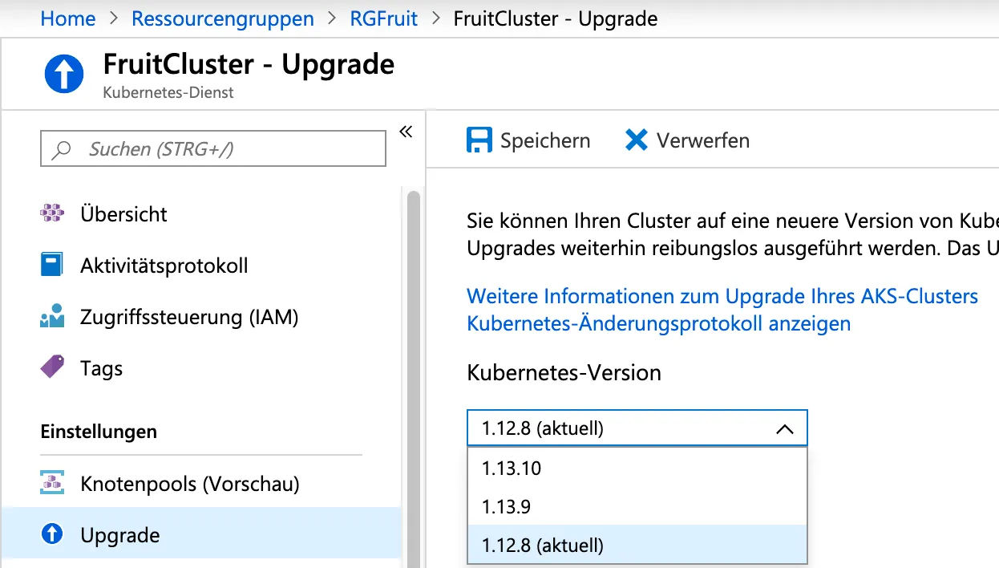Open the Tags menu entry
The height and width of the screenshot is (568, 999).
click(101, 368)
